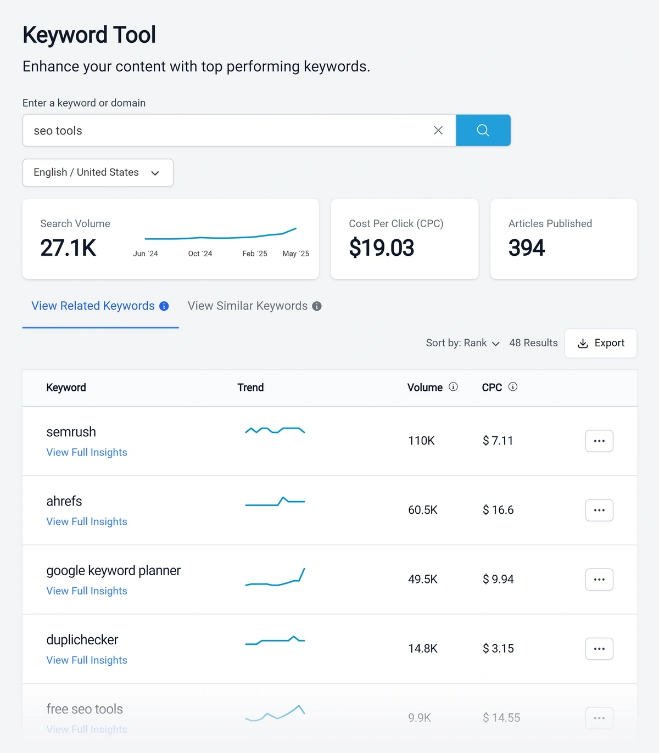Image resolution: width=659 pixels, height=753 pixels.
Task: Open more options for ahrefs row
Action: tap(599, 510)
